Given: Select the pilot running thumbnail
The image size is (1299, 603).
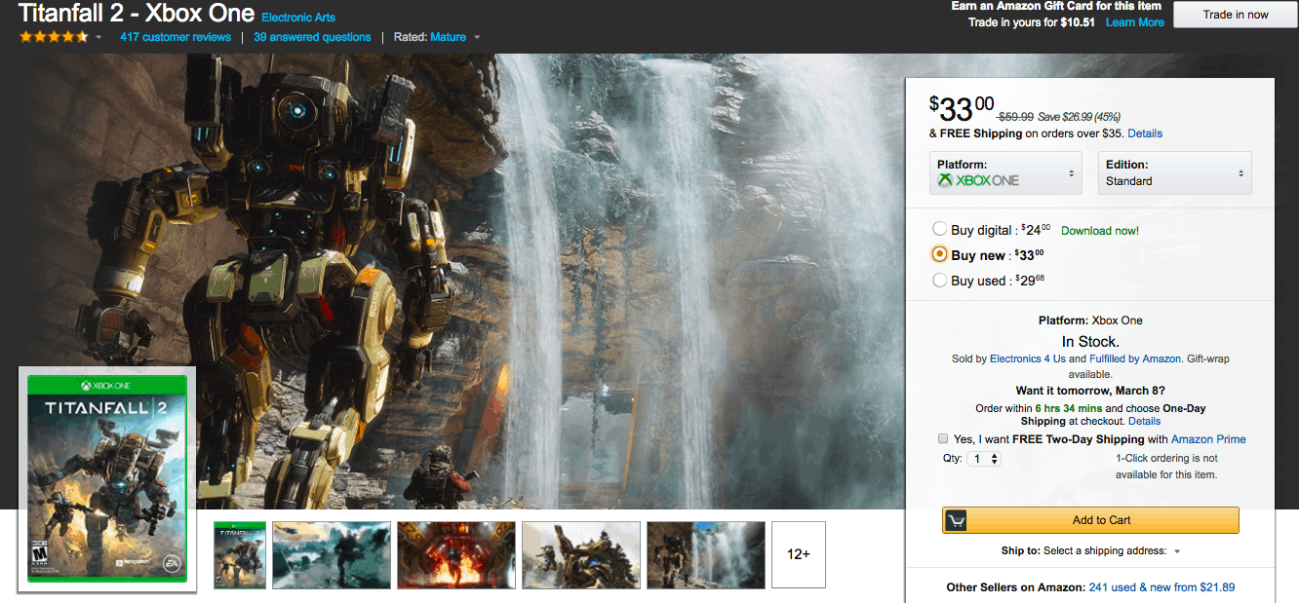Looking at the screenshot, I should click(332, 554).
